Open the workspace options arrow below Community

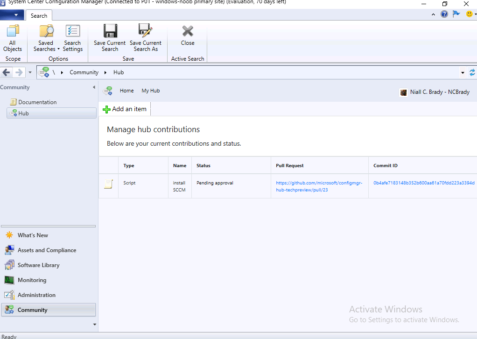pyautogui.click(x=95, y=325)
